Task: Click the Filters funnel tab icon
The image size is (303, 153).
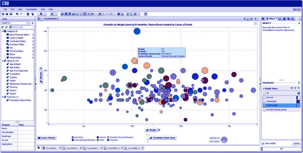Action: tap(267, 19)
